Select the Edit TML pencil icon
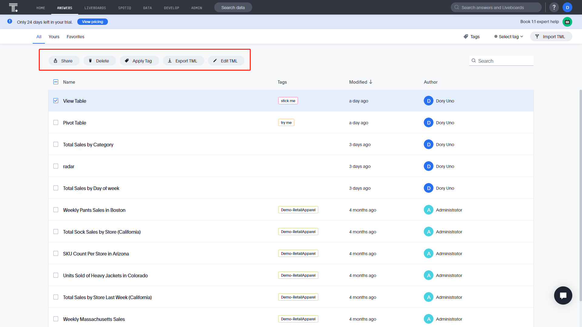The width and height of the screenshot is (582, 327). coord(215,61)
